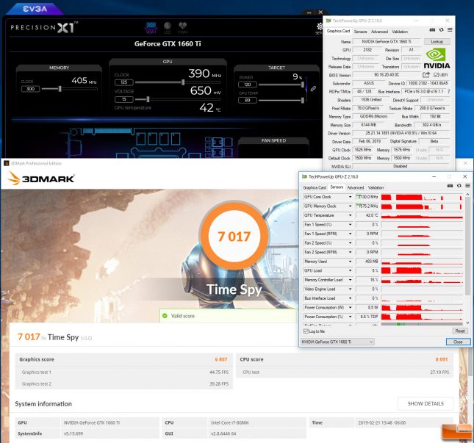The image size is (474, 443).
Task: Toggle the link icon between Power and GPU Temp
Action: click(313, 89)
